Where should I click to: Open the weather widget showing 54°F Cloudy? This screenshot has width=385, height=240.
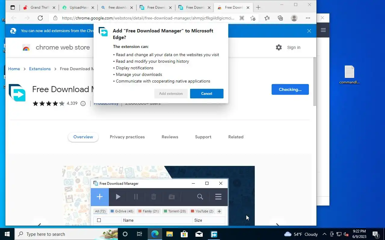point(301,234)
